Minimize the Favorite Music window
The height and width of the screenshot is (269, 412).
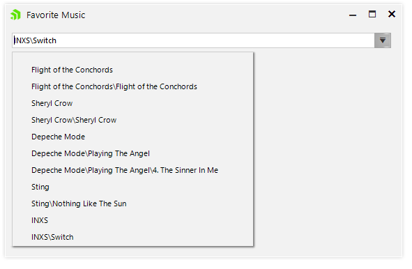[353, 15]
